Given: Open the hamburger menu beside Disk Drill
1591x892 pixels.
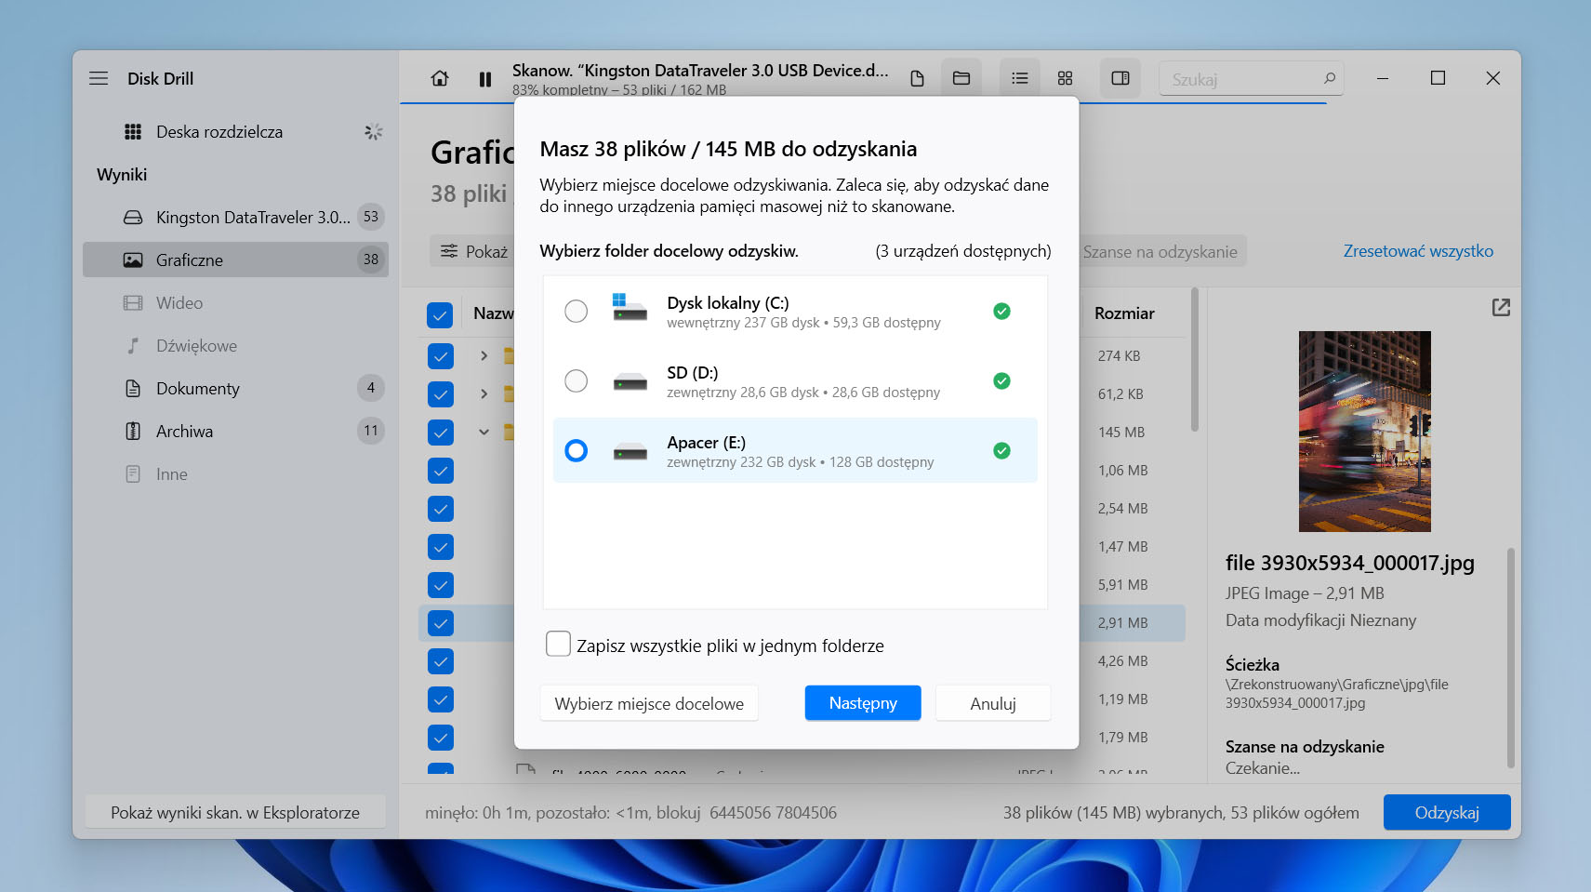Looking at the screenshot, I should [99, 78].
